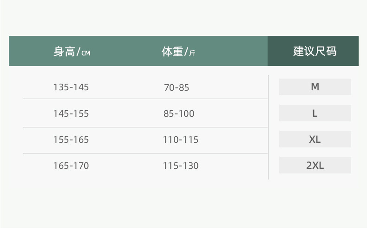The height and width of the screenshot is (233, 367).
Task: Click the 135-145 height cell
Action: (x=71, y=87)
